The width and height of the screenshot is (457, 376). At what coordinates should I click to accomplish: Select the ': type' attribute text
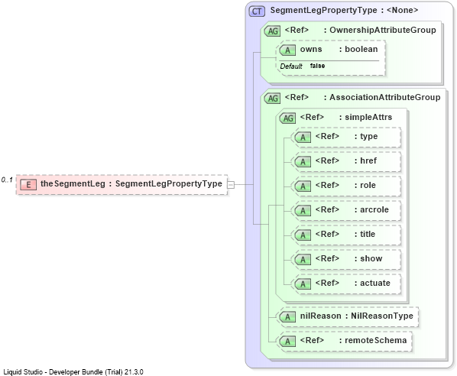pos(366,136)
